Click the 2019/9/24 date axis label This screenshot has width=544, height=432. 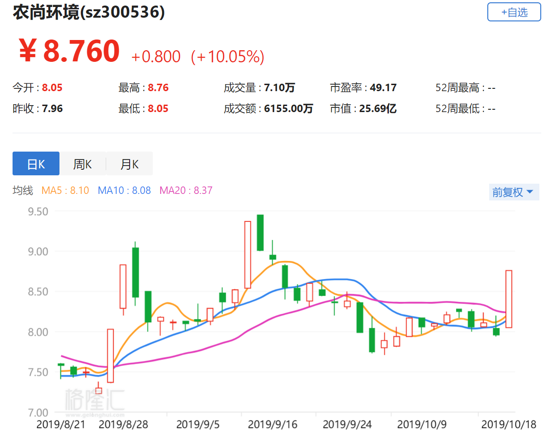[x=347, y=425]
